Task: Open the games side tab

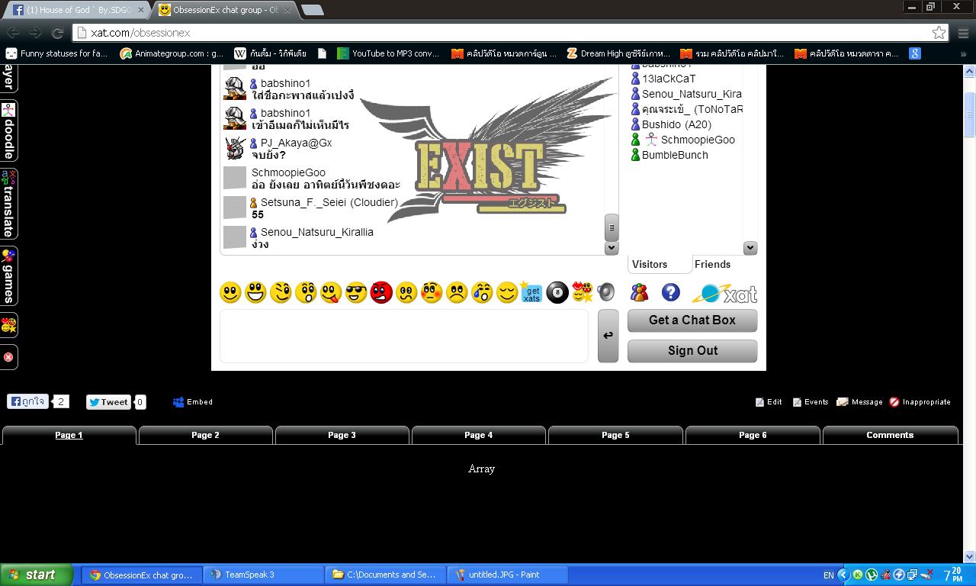Action: (x=8, y=275)
